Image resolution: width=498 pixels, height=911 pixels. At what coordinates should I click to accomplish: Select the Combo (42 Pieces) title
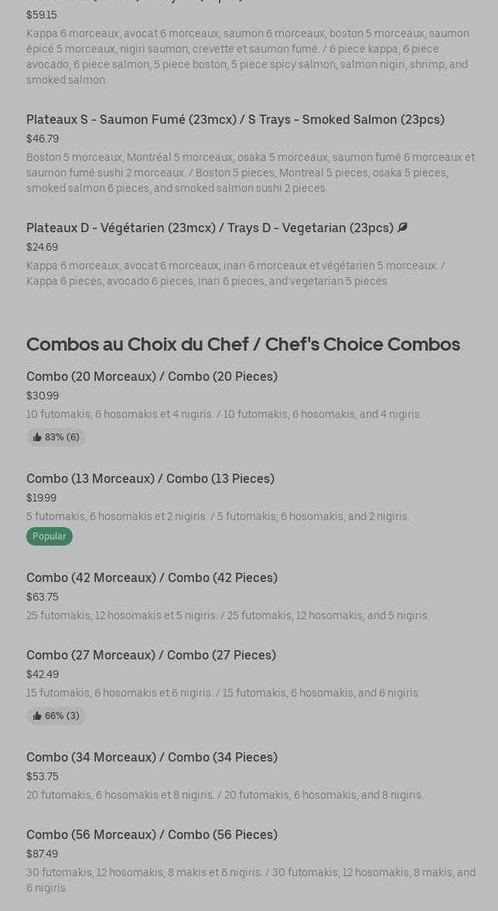[x=152, y=577]
